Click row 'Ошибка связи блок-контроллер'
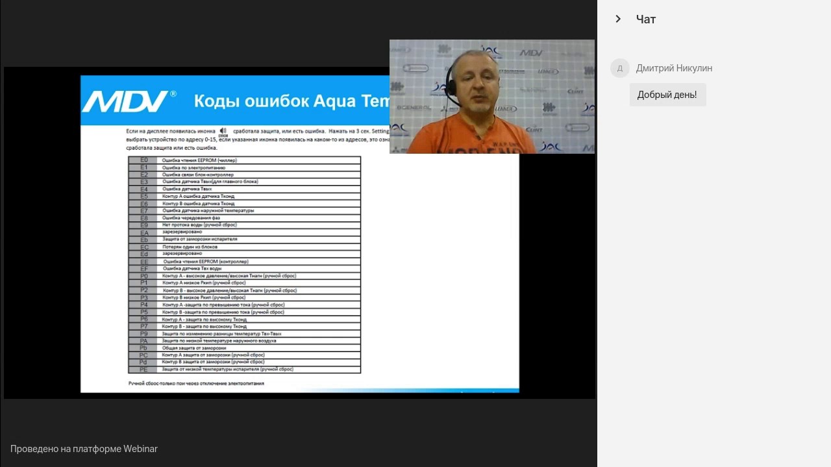Screen dimensions: 831x467 coord(244,174)
